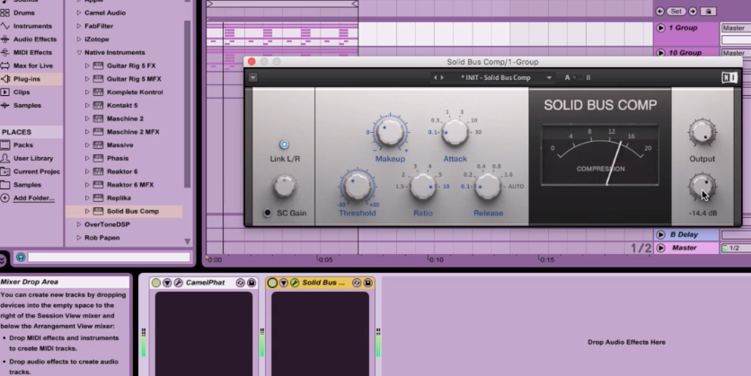Click the knob above the -14.4 dB readout
Image resolution: width=751 pixels, height=376 pixels.
pos(702,187)
